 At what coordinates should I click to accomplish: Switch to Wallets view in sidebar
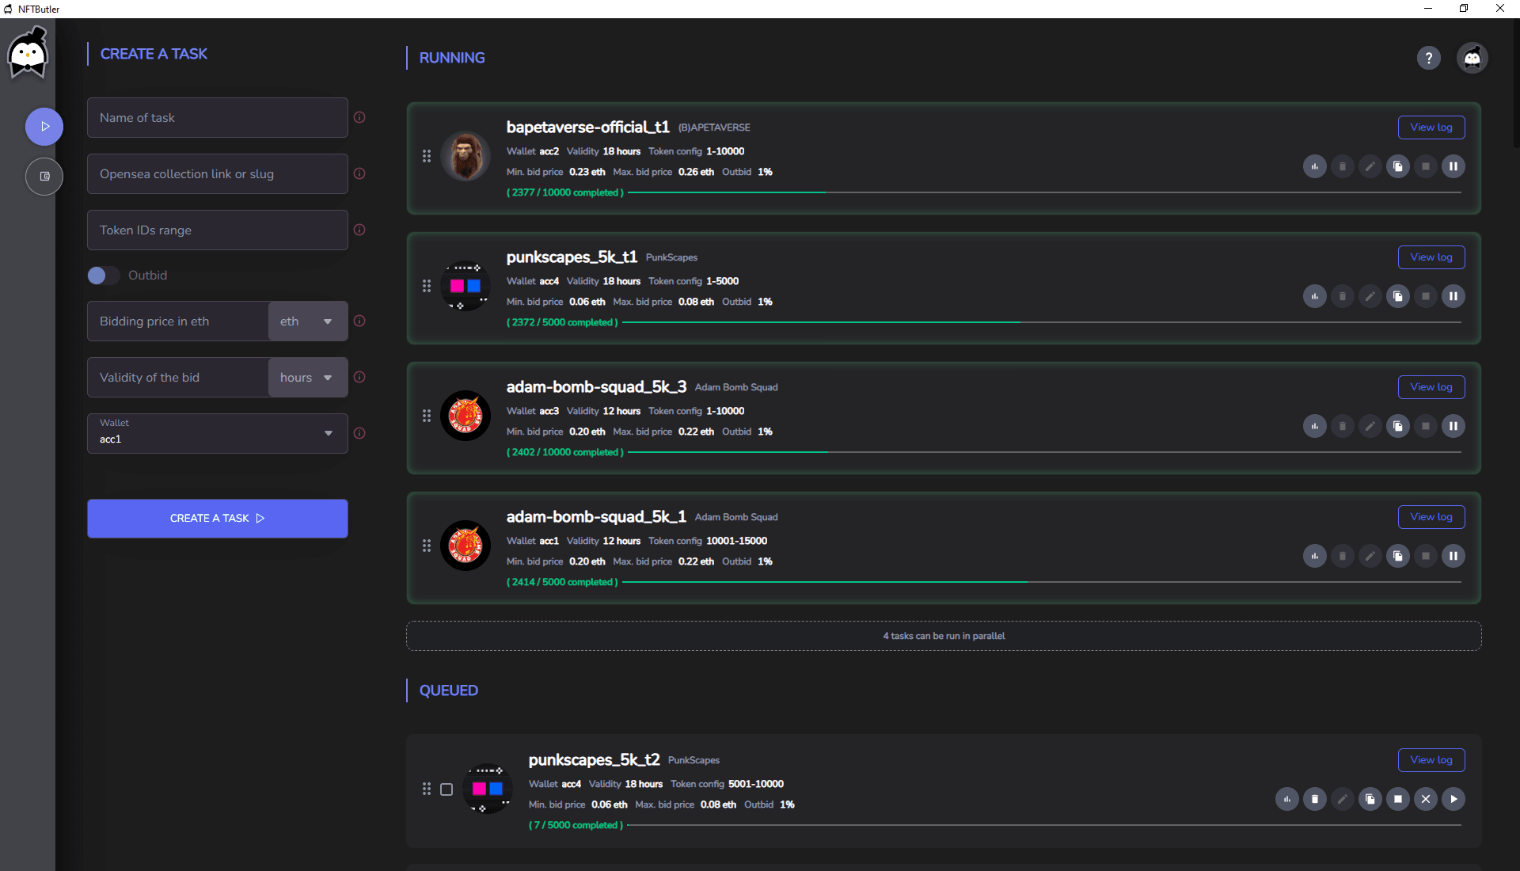tap(44, 177)
